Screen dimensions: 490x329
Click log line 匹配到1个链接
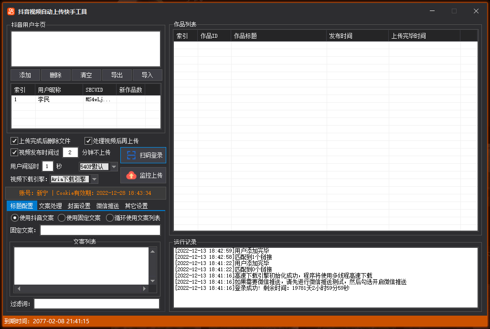224,257
